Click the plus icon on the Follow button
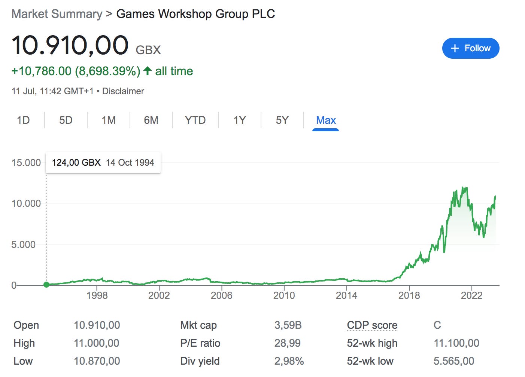 click(455, 48)
